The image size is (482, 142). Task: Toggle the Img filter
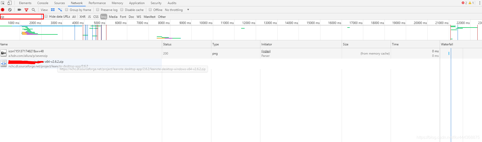[104, 17]
